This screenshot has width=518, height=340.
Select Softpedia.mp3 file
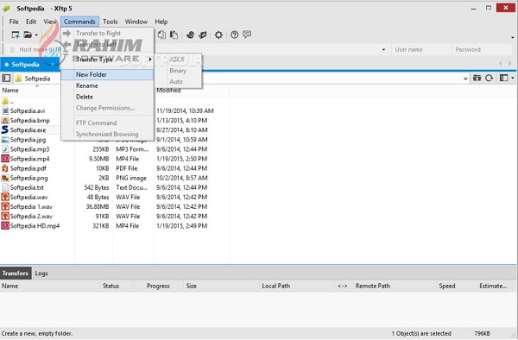[29, 149]
